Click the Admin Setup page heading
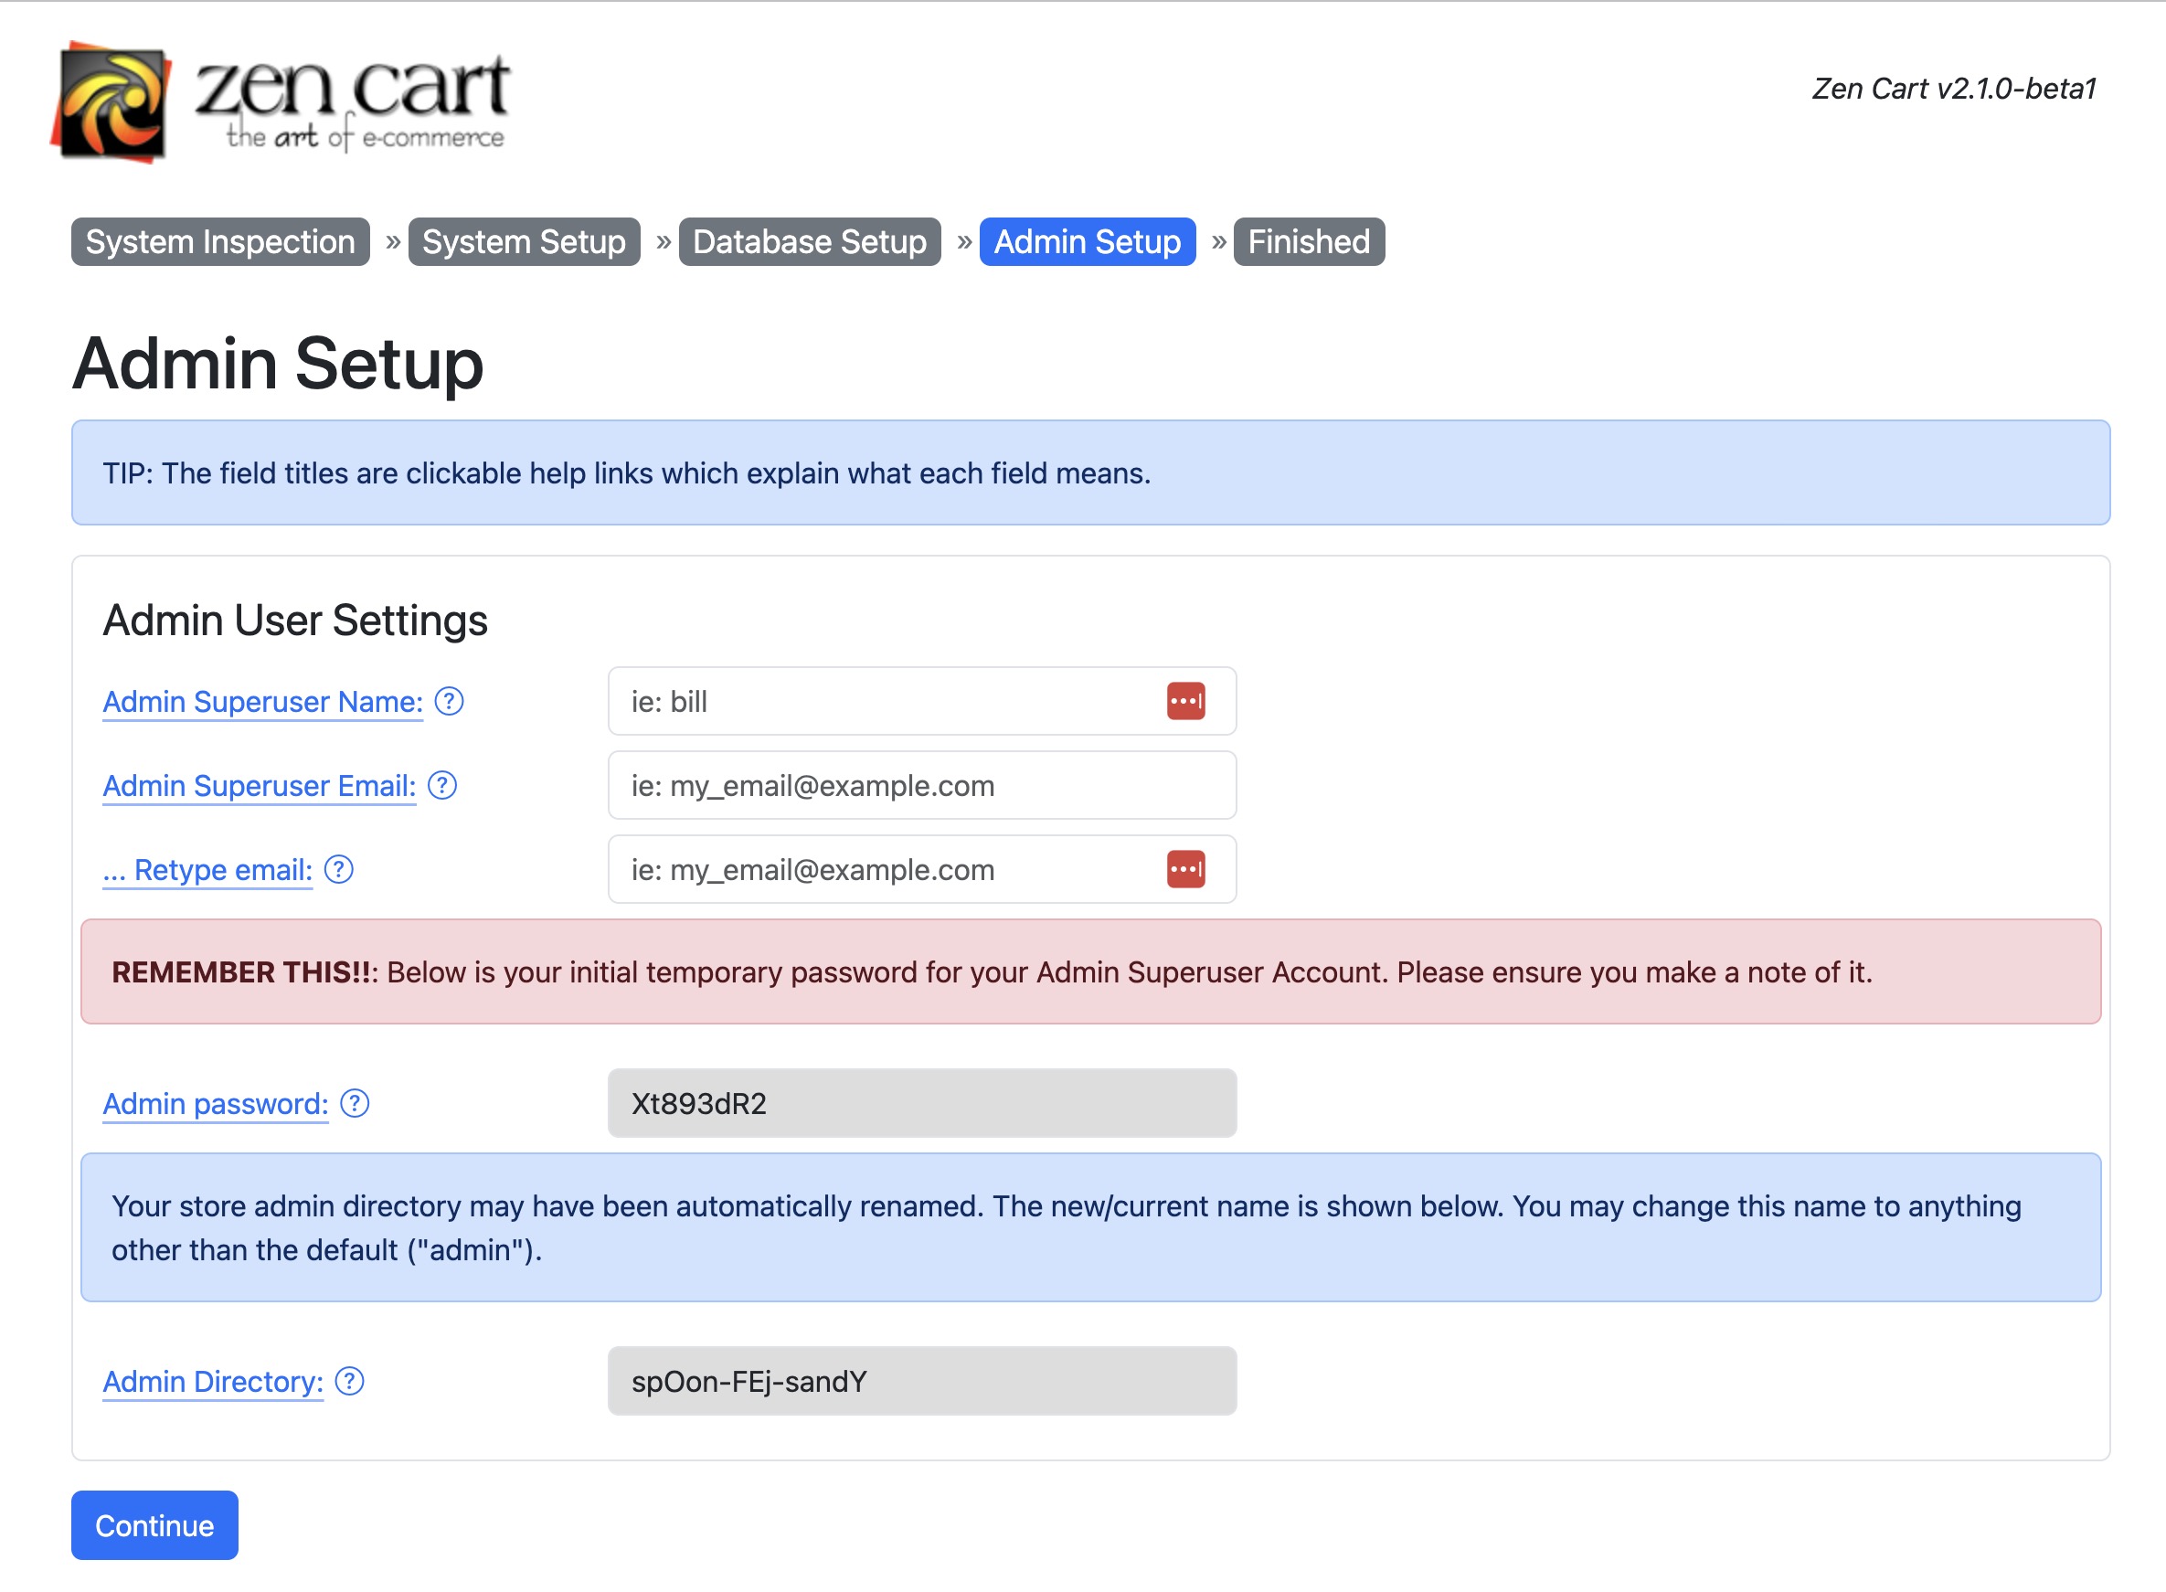The width and height of the screenshot is (2166, 1592). [278, 364]
